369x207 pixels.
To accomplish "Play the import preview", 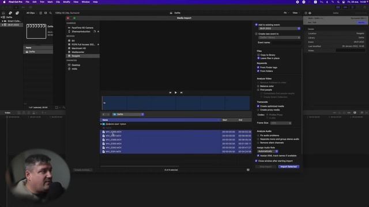I will pyautogui.click(x=175, y=93).
